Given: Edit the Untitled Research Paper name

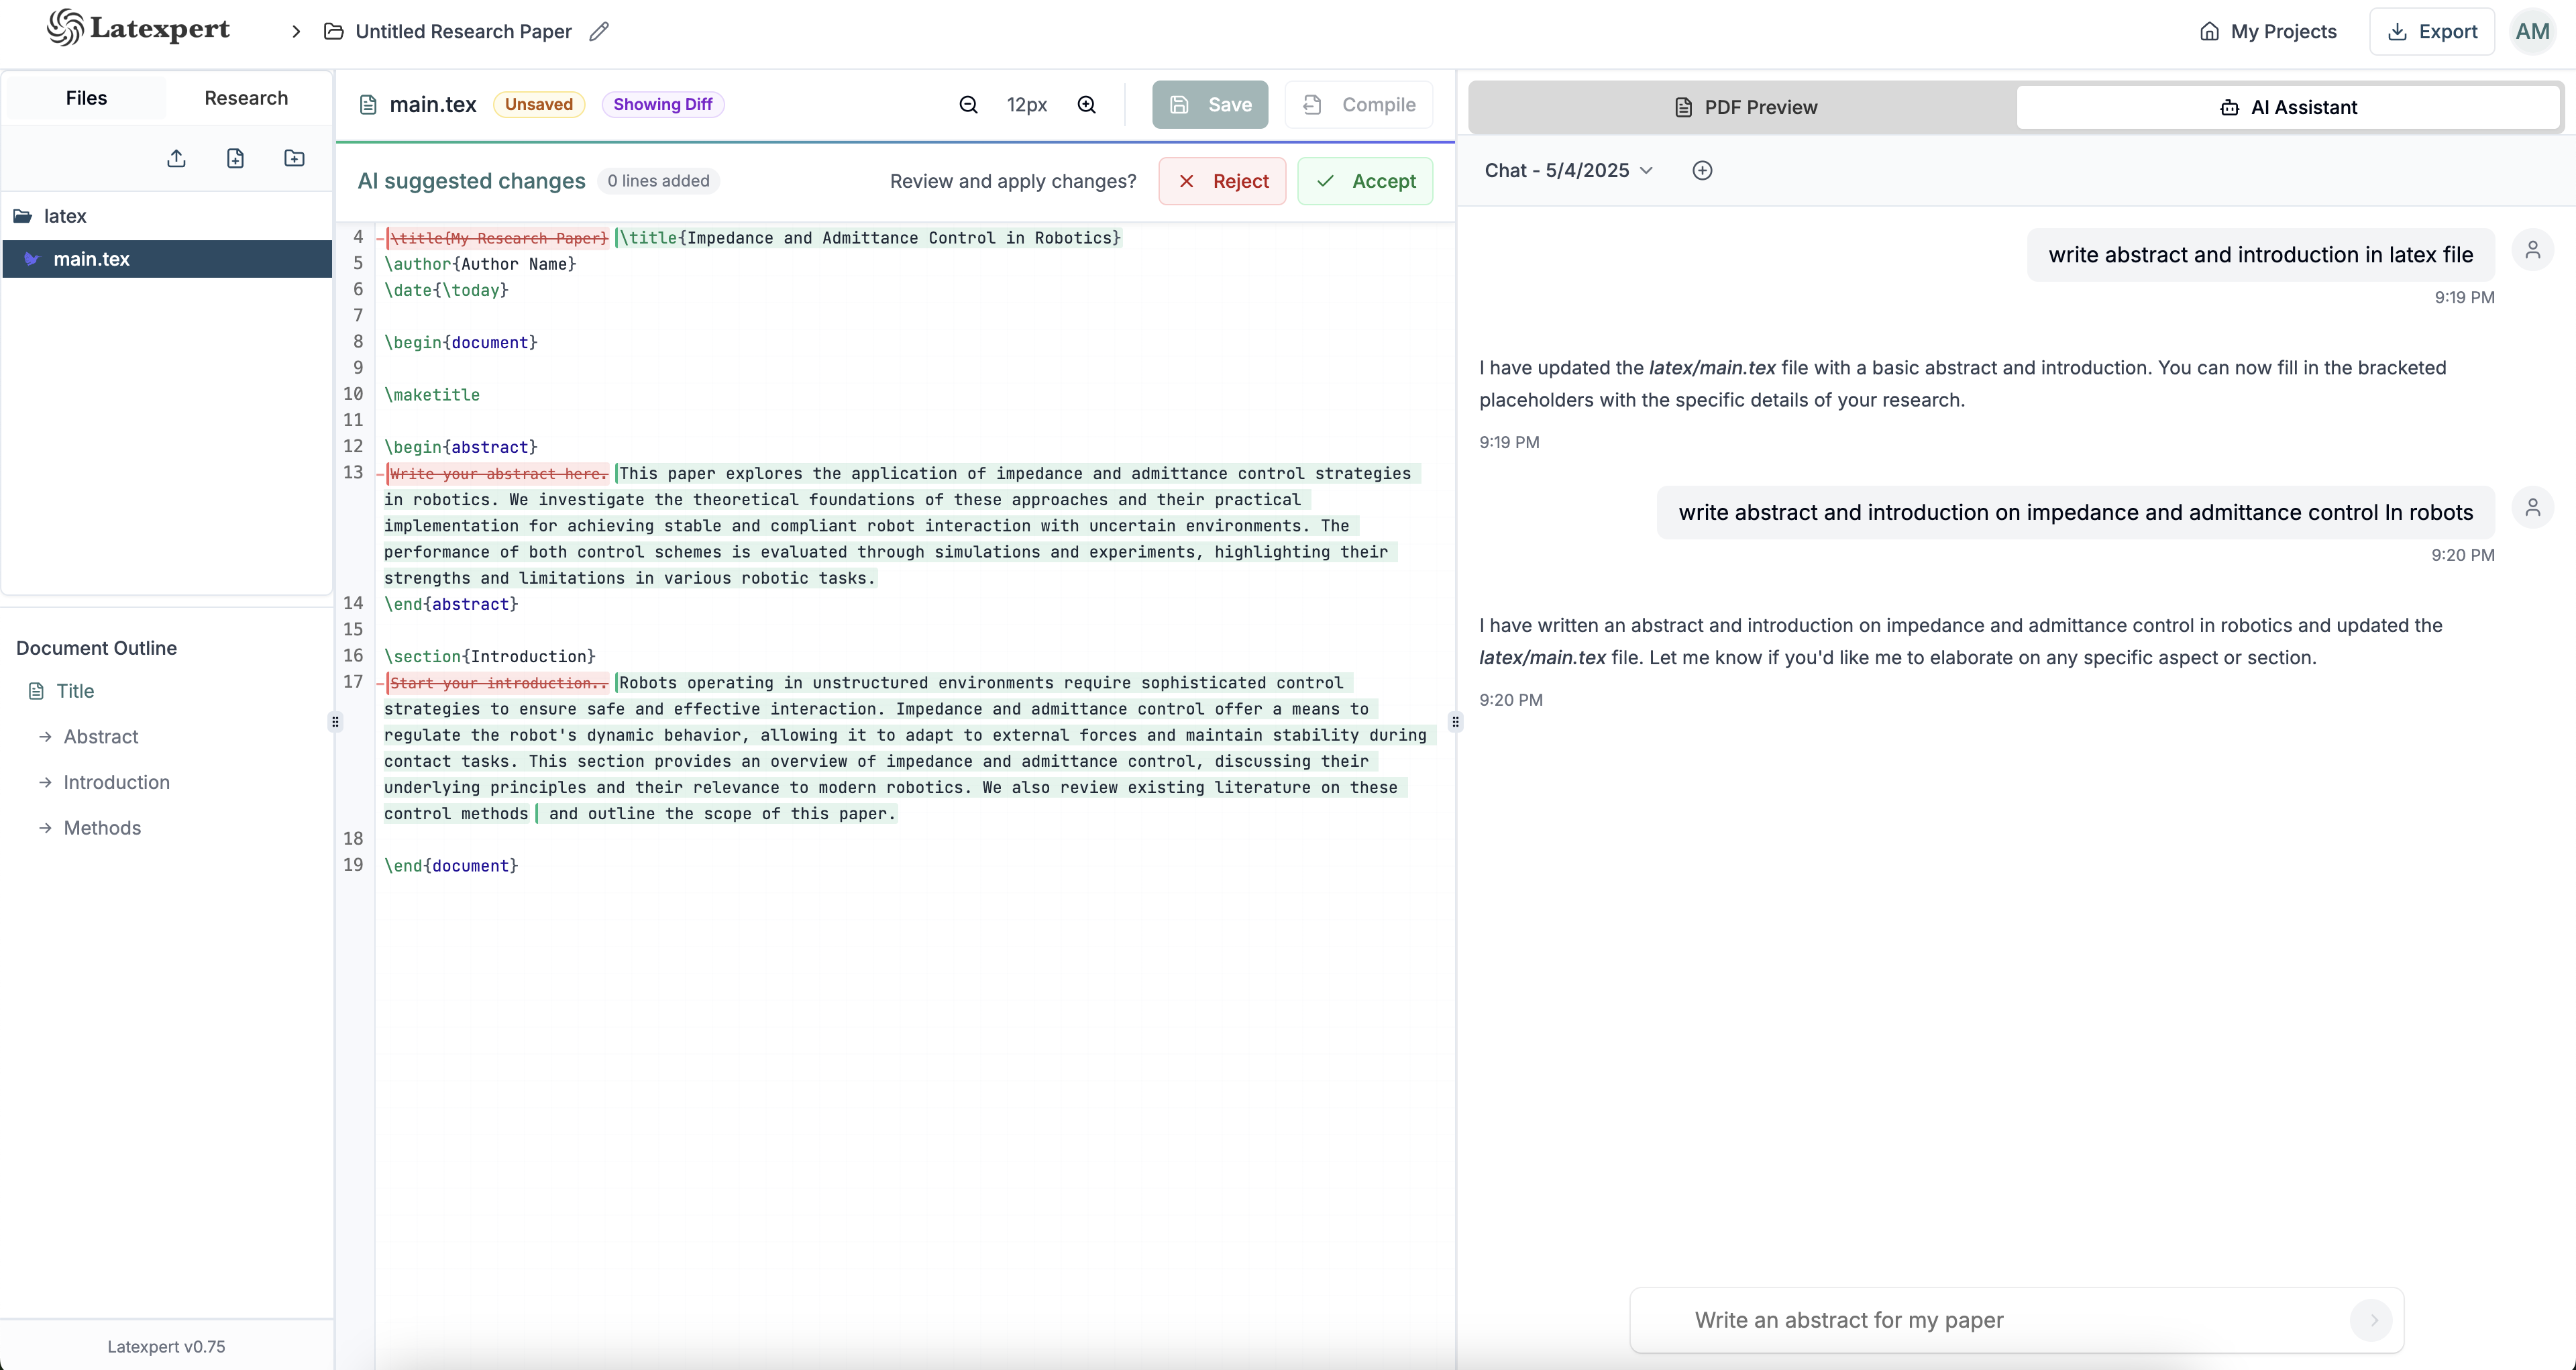Looking at the screenshot, I should click(x=599, y=31).
